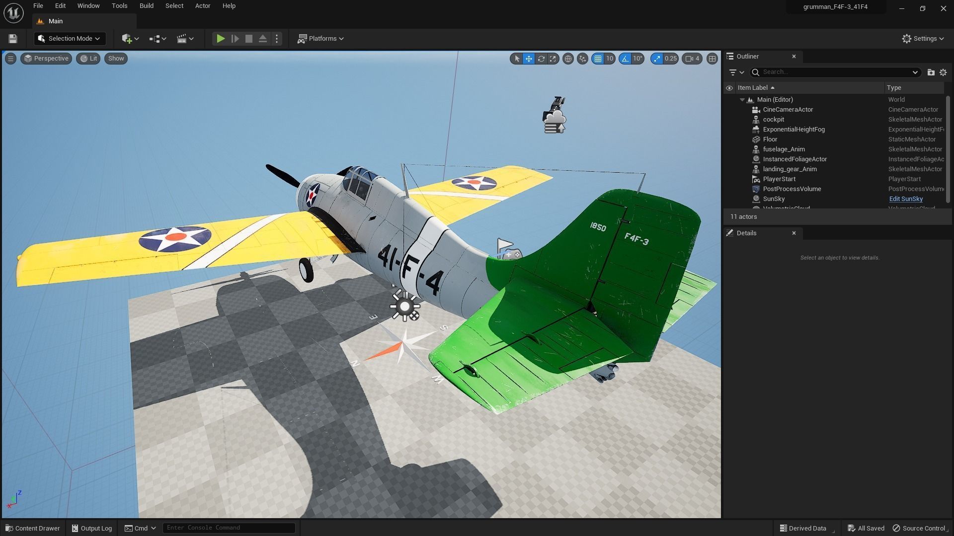954x536 pixels.
Task: Open the Platforms dropdown menu
Action: (320, 39)
